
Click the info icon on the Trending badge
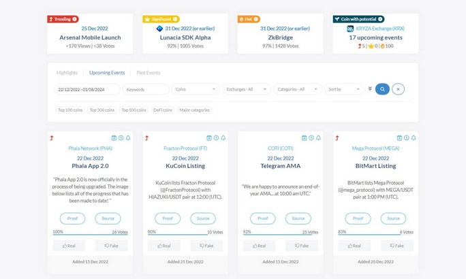[x=74, y=19]
